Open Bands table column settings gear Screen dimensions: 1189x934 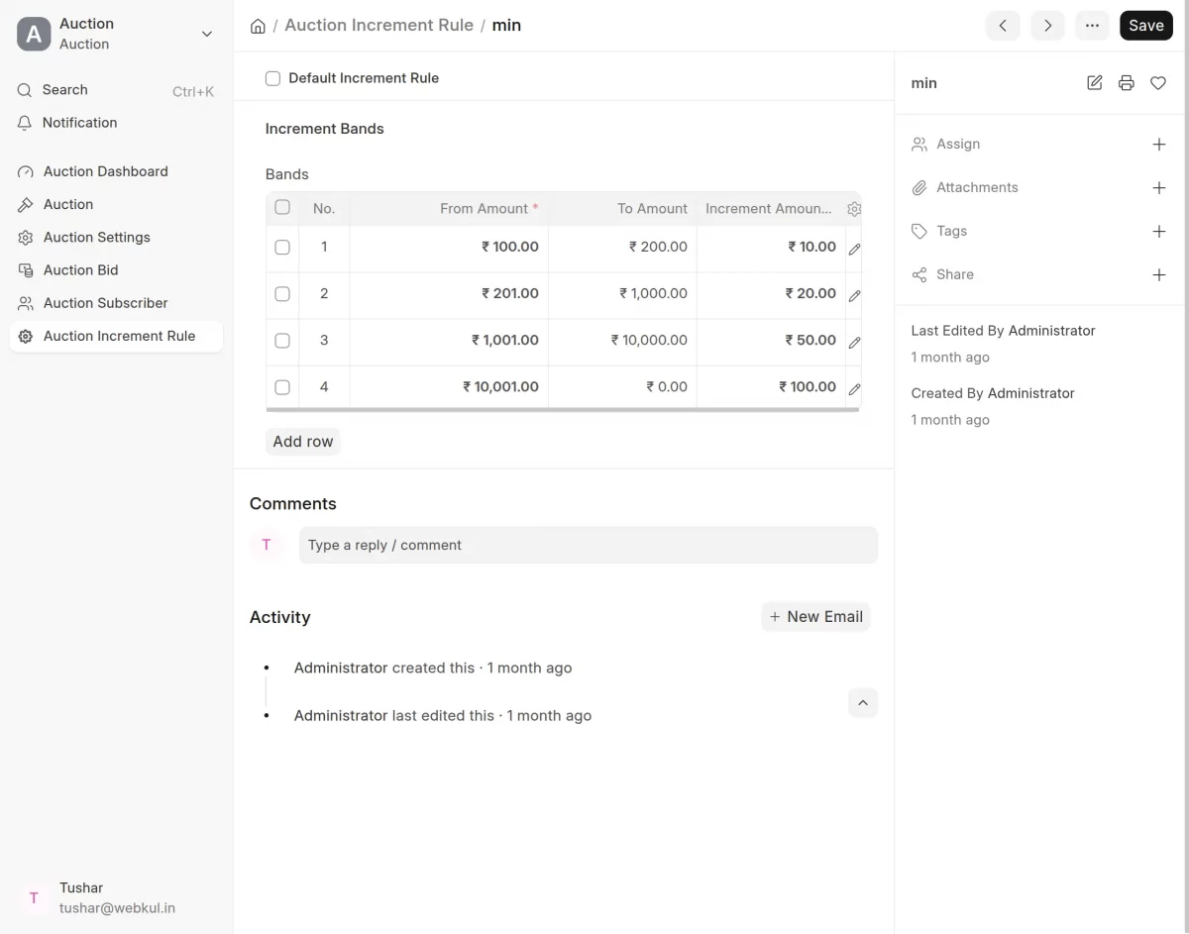click(x=854, y=209)
